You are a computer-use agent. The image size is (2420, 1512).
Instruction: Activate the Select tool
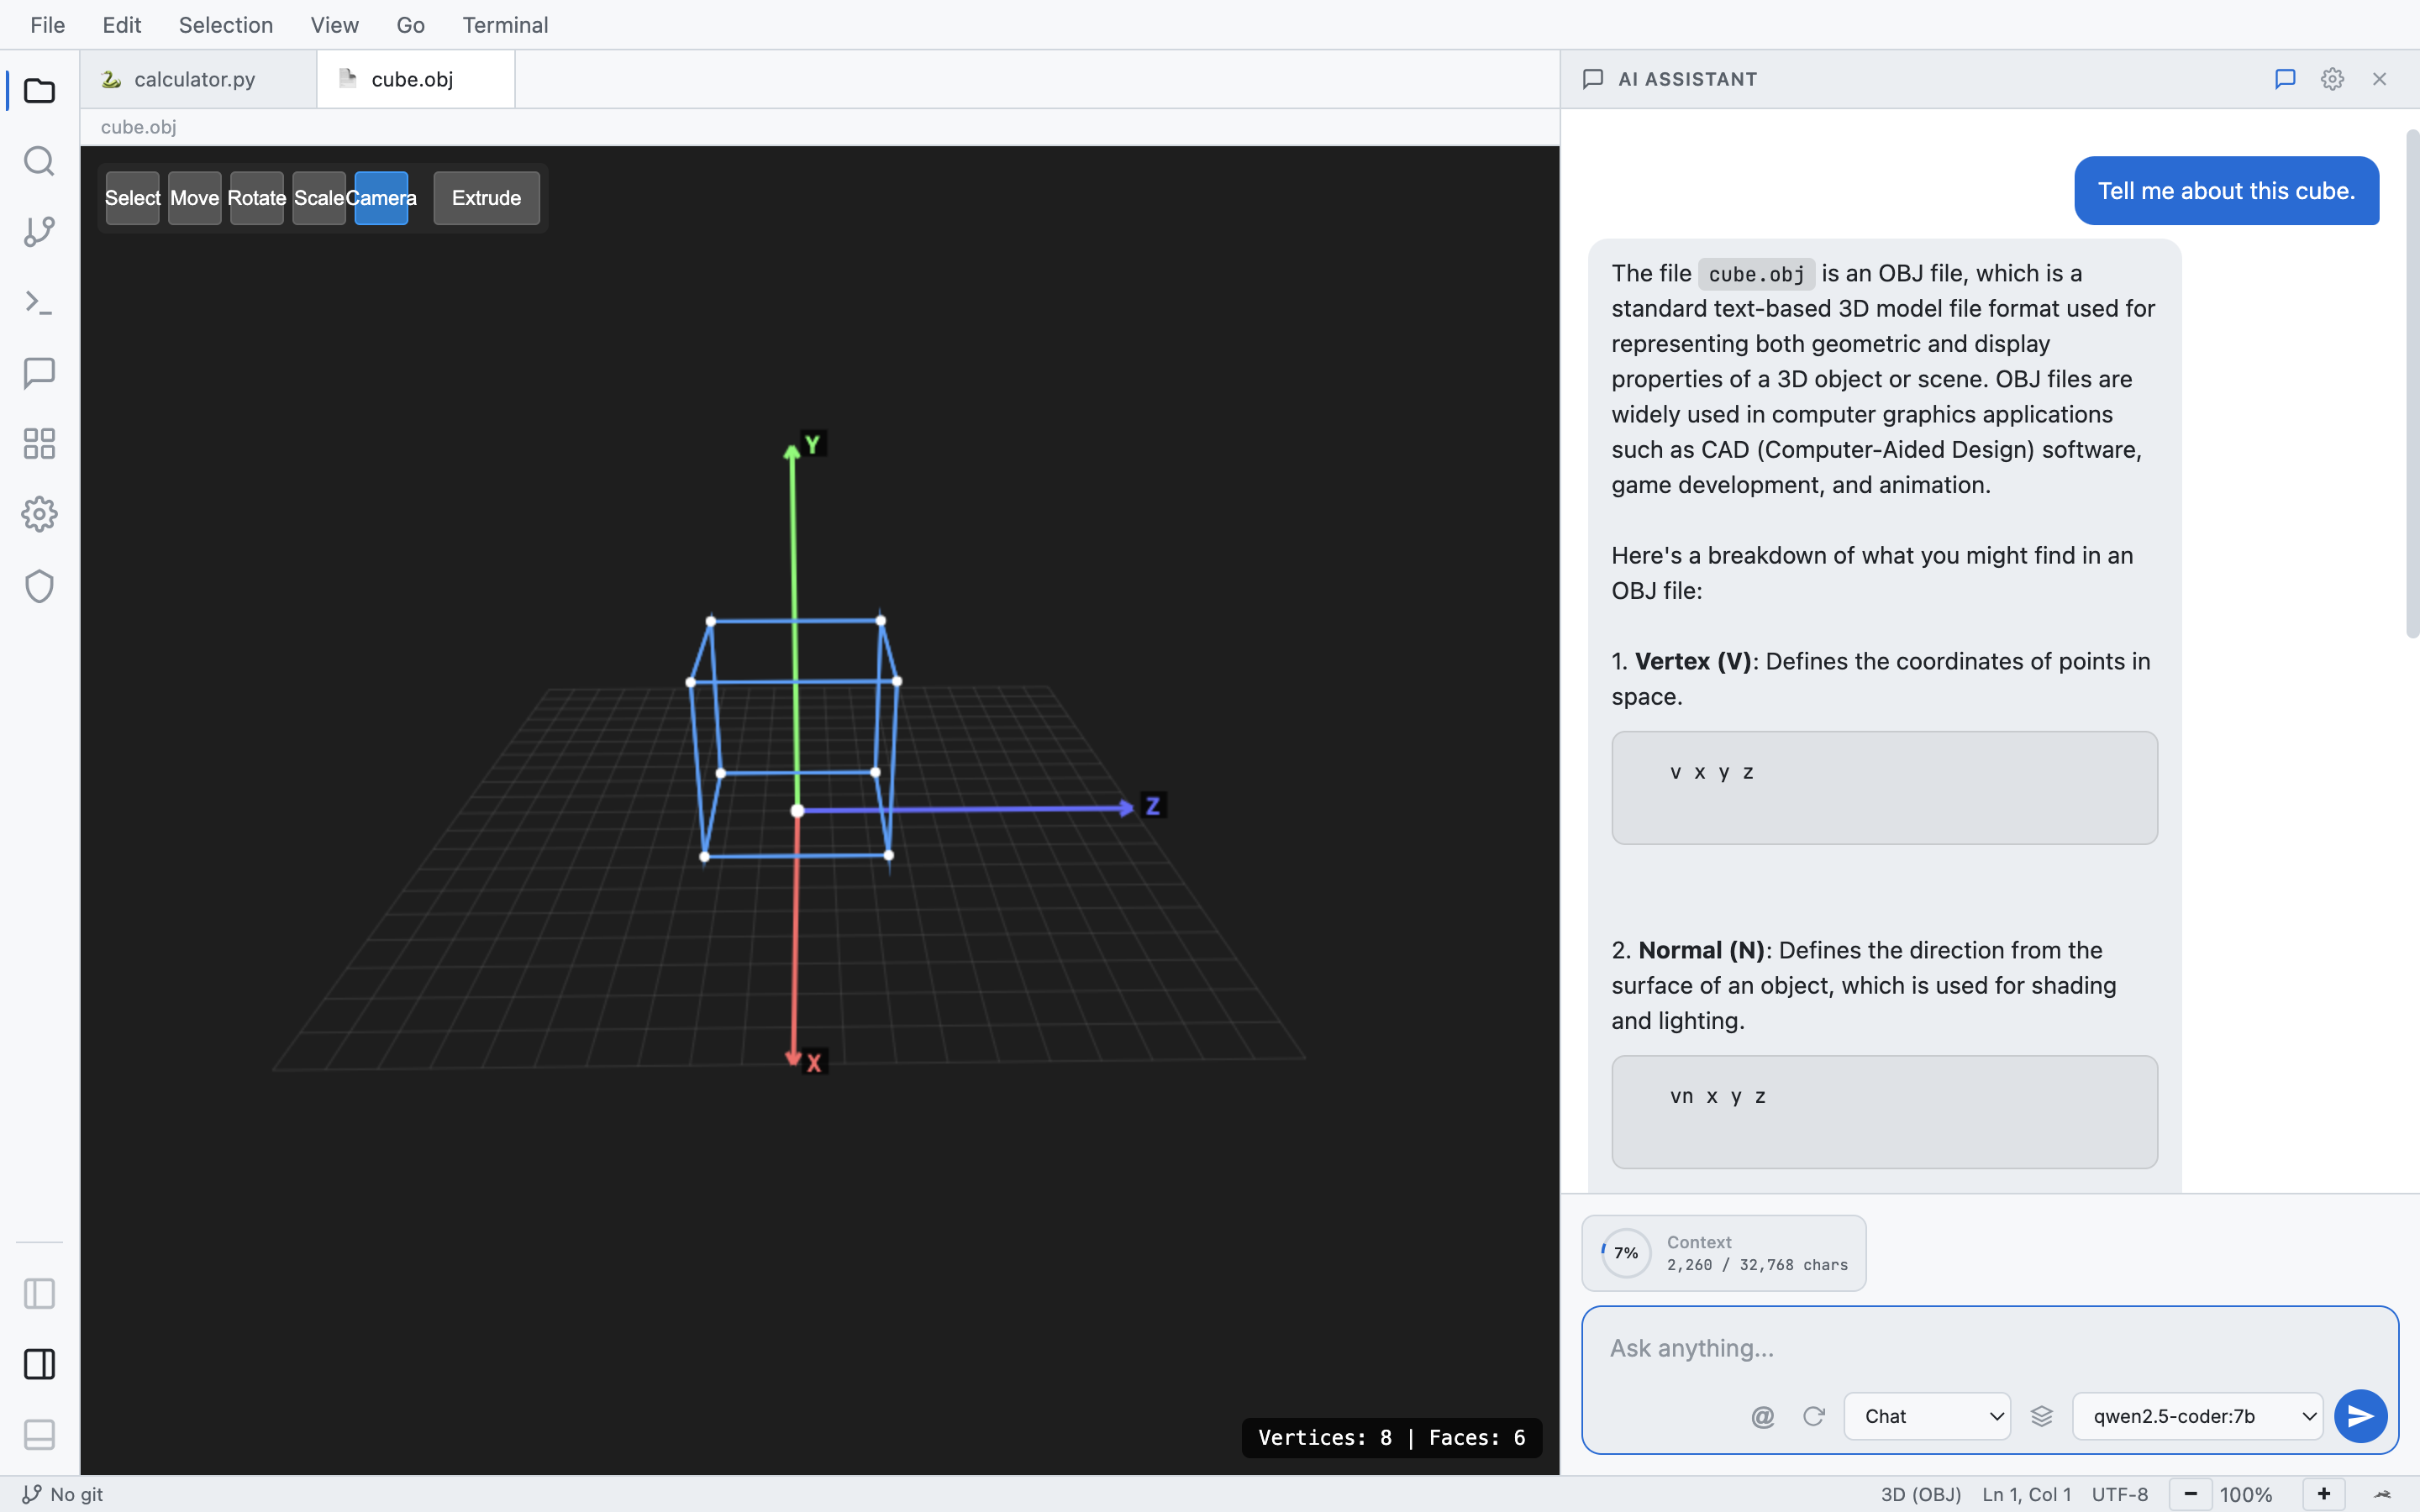(x=131, y=198)
